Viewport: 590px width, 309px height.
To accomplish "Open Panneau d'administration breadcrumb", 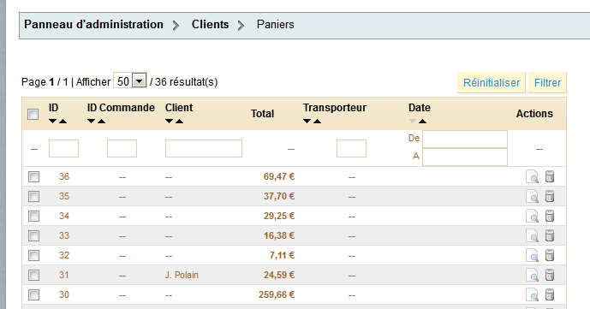I will (93, 25).
